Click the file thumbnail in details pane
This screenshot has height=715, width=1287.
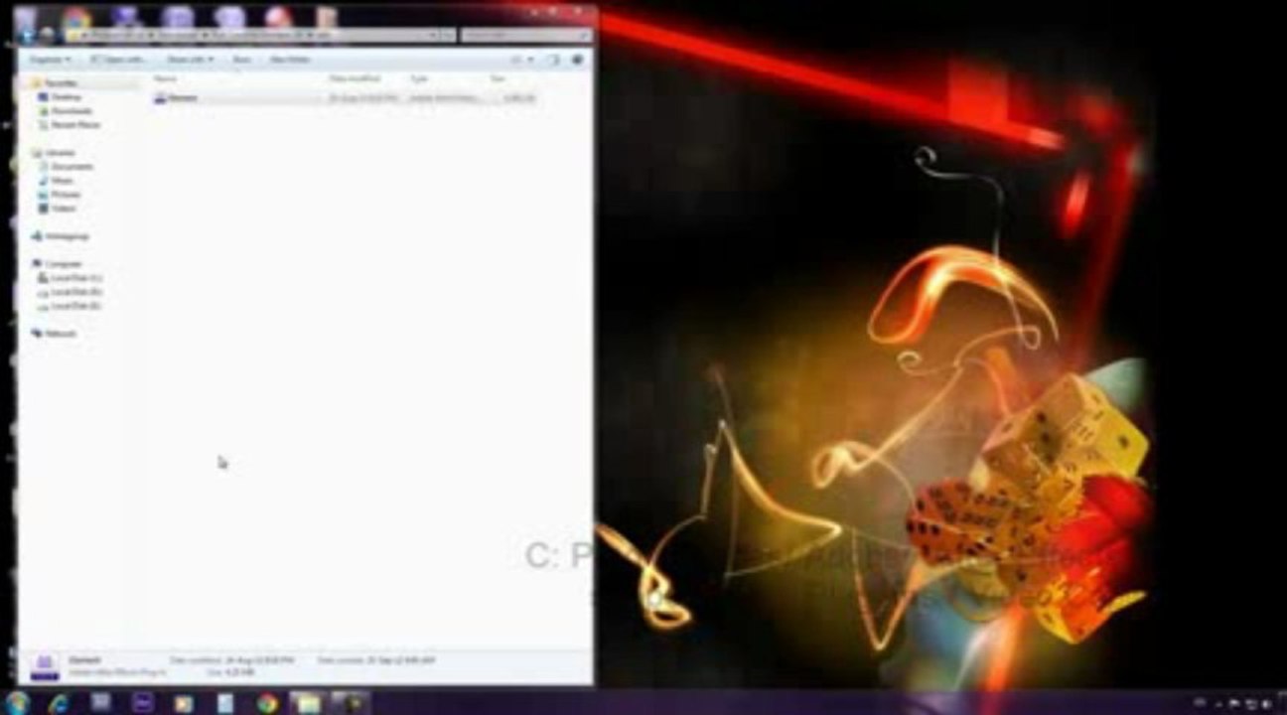click(44, 664)
